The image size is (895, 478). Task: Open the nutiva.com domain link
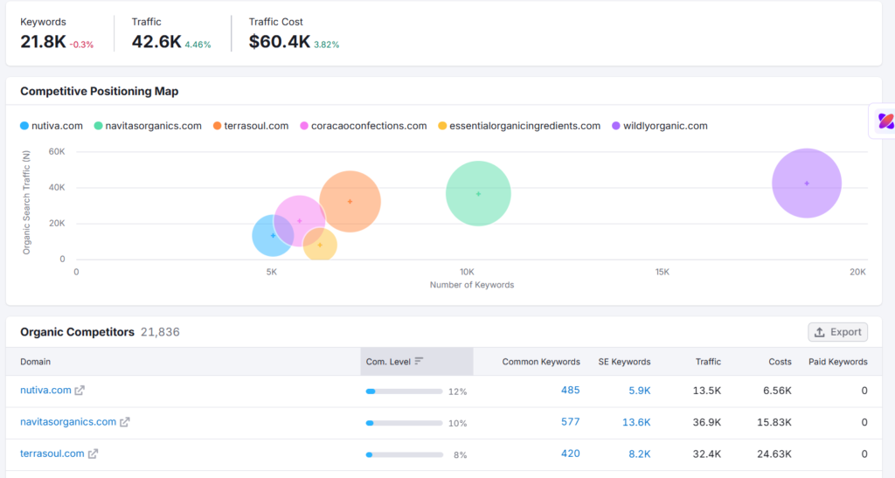(45, 390)
